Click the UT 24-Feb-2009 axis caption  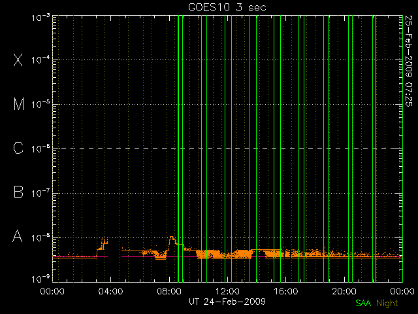tap(227, 302)
